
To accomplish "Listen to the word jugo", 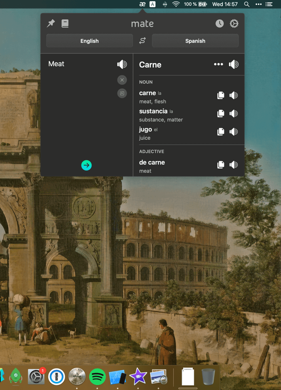I will [234, 132].
